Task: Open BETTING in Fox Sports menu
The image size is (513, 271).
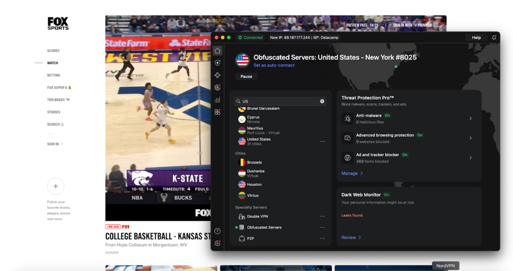Action: (54, 75)
